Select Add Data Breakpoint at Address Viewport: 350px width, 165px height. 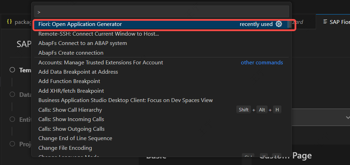[x=161, y=72]
